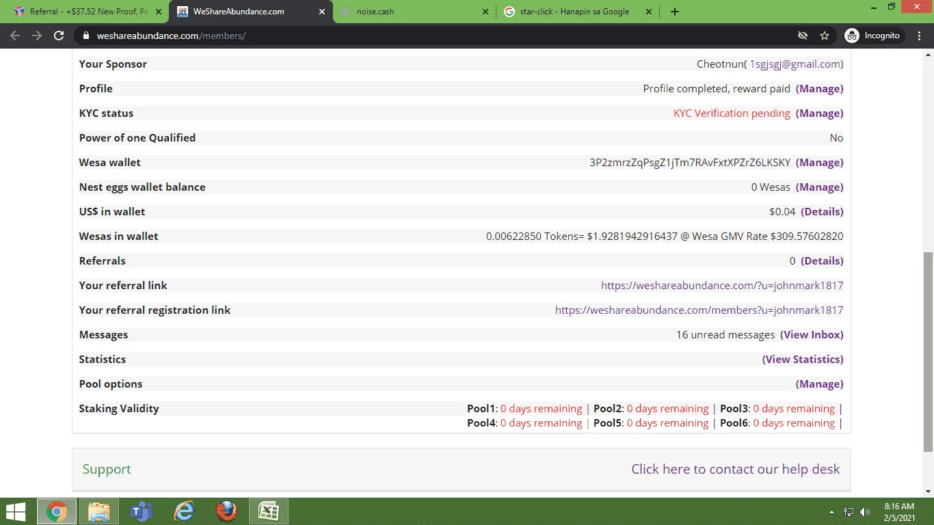934x525 pixels.
Task: Click the scrollbar down arrow
Action: [x=928, y=491]
